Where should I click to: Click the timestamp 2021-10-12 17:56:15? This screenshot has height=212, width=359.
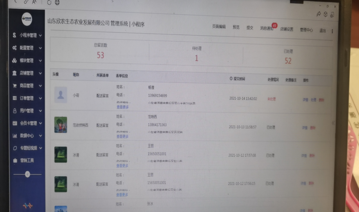click(x=242, y=183)
